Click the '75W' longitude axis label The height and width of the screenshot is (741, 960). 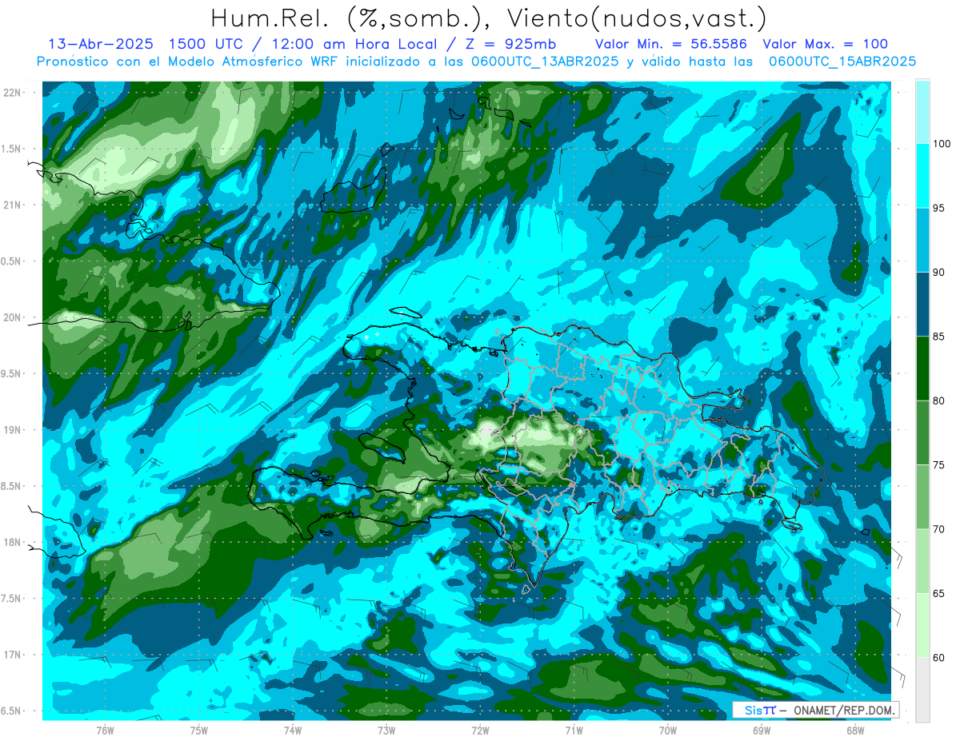[x=198, y=730]
